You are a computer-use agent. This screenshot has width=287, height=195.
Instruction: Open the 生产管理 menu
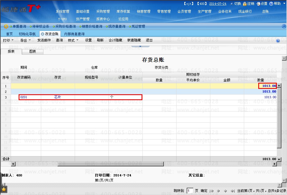click(205, 12)
